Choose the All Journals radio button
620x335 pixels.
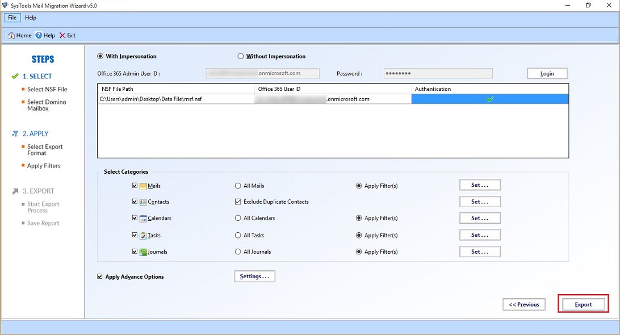click(238, 252)
